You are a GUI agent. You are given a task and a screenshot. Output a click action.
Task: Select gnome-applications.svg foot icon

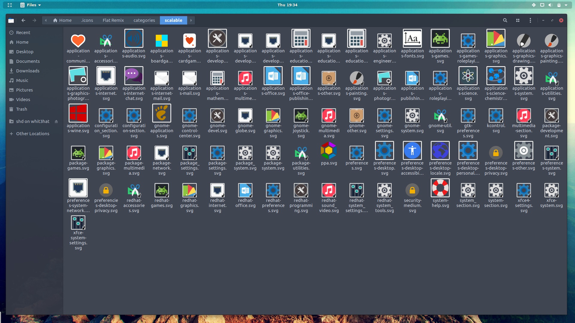tap(161, 113)
